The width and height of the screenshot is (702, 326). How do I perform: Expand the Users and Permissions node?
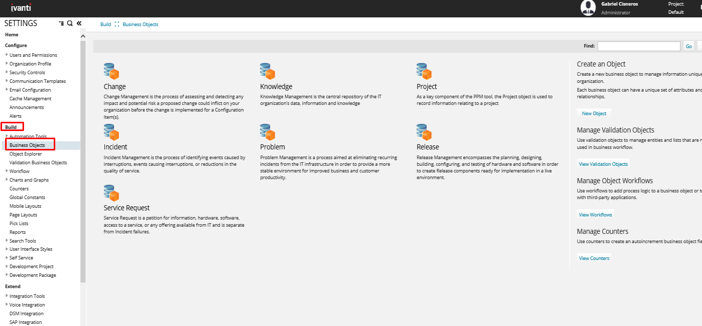click(7, 55)
